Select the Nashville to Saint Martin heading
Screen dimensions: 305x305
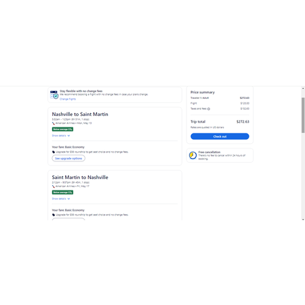[80, 115]
